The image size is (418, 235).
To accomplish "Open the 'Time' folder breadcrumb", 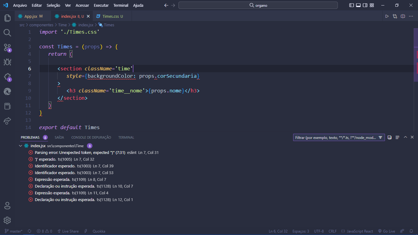I will 62,25.
